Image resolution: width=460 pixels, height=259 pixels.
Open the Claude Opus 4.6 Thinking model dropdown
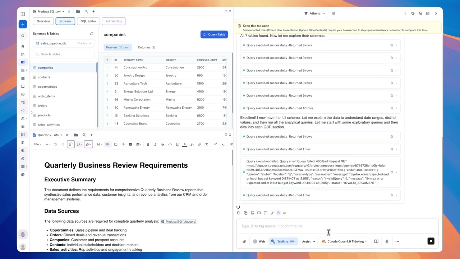point(344,242)
